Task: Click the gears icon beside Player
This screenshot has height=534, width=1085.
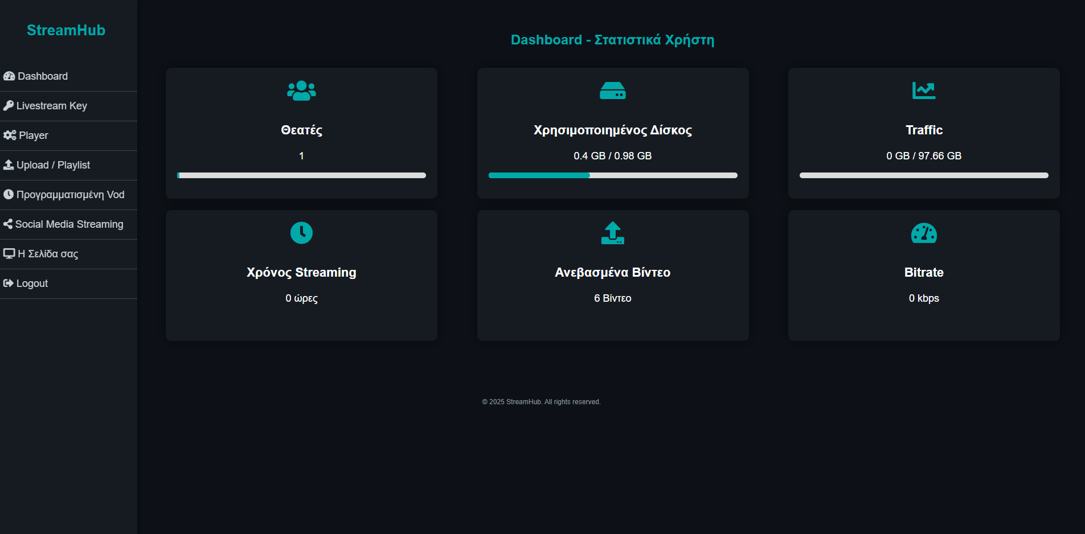Action: (x=10, y=135)
